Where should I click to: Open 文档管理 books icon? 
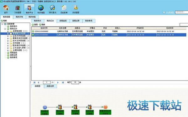coord(18,9)
